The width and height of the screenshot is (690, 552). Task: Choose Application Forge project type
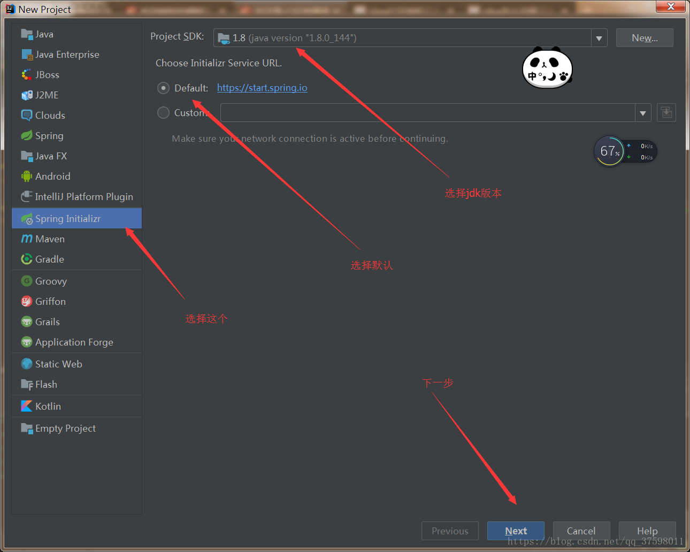coord(76,342)
